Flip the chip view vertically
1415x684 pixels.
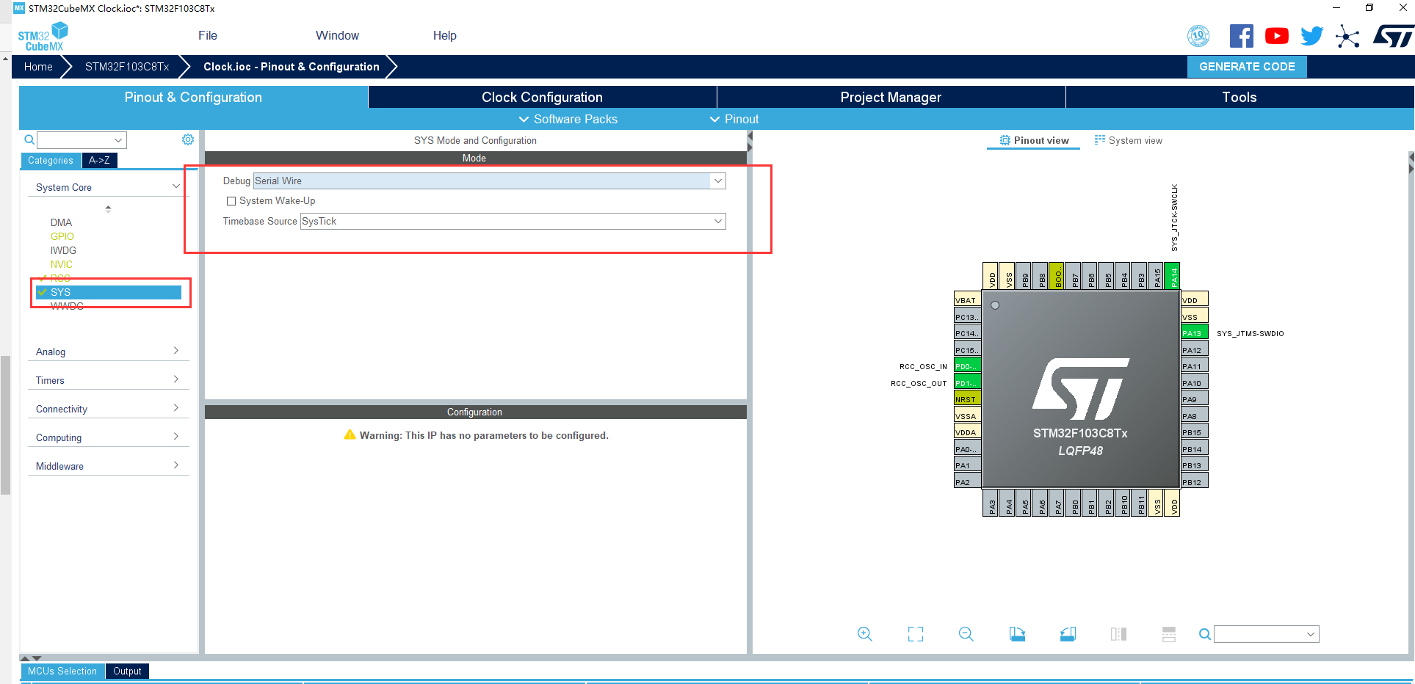pyautogui.click(x=1169, y=634)
